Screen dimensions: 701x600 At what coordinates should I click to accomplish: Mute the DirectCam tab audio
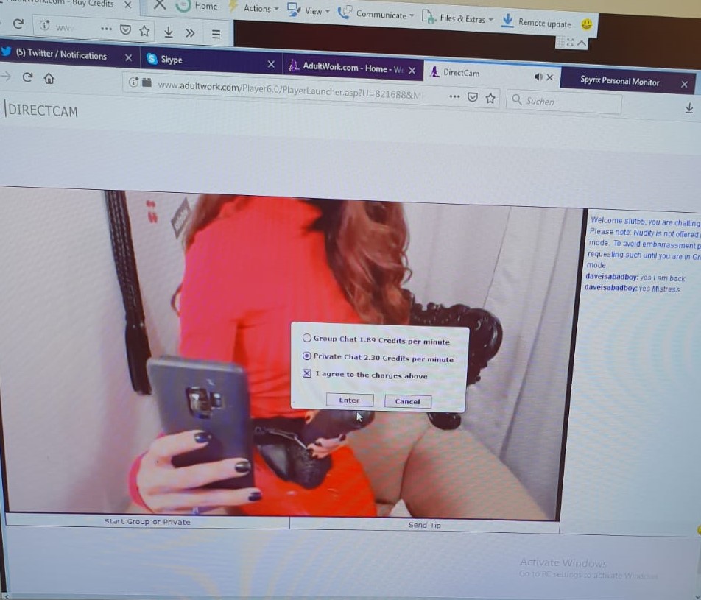coord(538,77)
